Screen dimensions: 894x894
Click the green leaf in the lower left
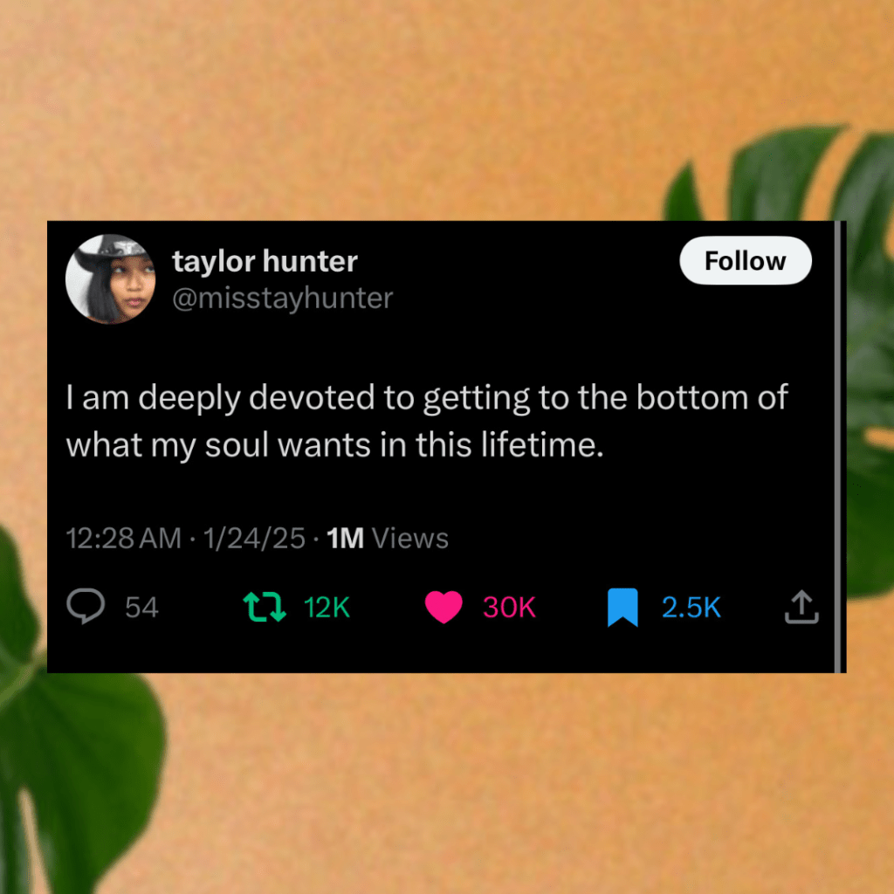click(79, 742)
